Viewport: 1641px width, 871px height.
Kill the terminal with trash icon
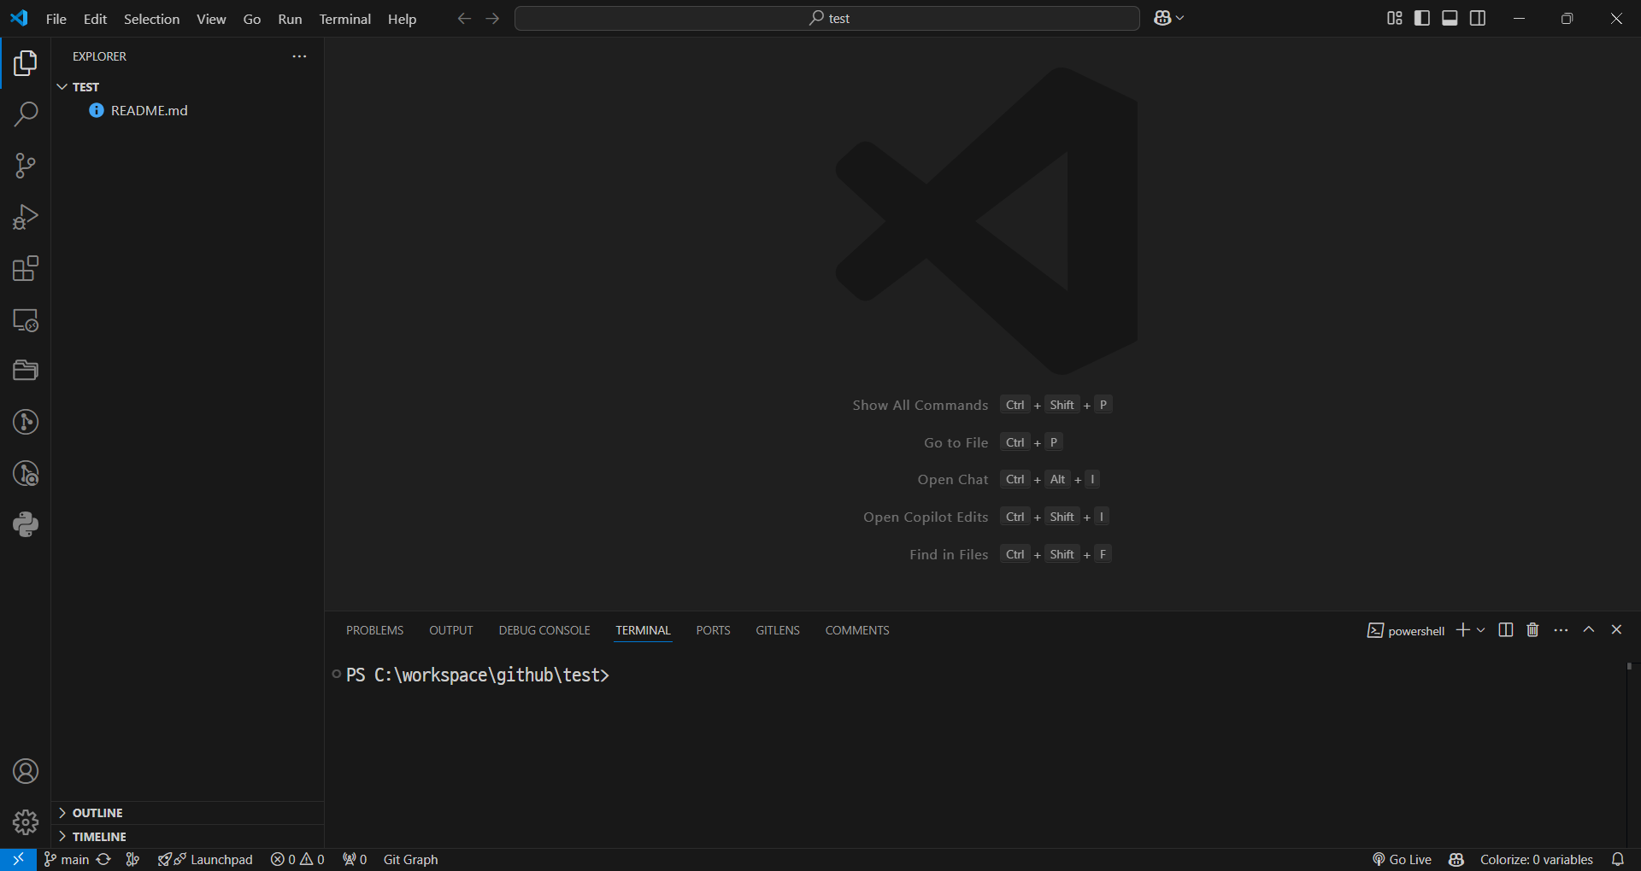1532,629
